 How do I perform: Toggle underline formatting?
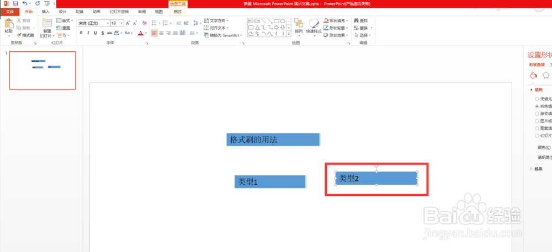click(95, 33)
